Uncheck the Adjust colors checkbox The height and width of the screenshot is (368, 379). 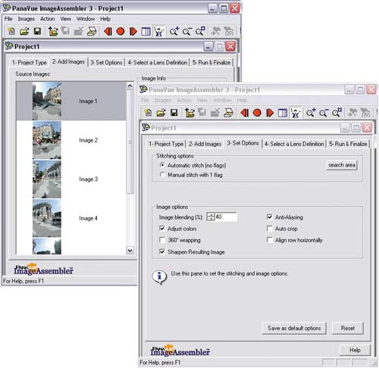click(162, 229)
